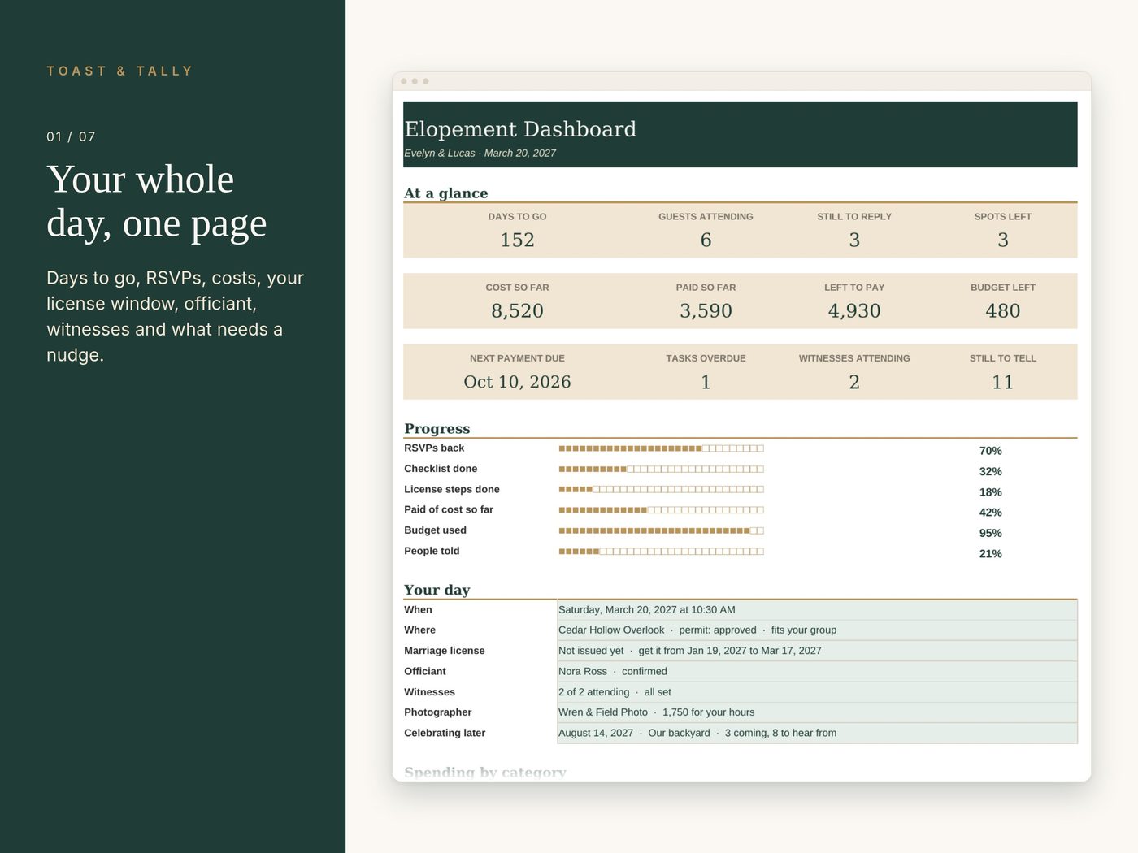Click the 'Evelyn & Lucas · March 20, 2027' subtitle

click(480, 153)
